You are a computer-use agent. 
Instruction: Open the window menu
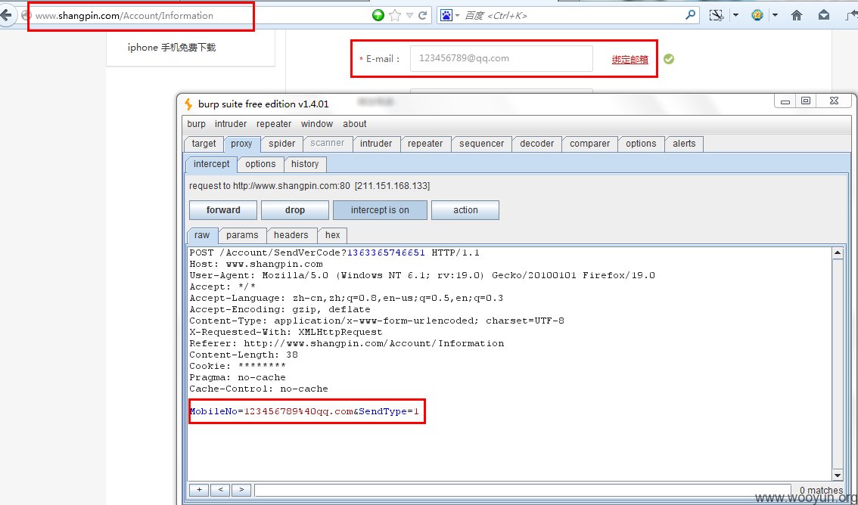coord(317,124)
